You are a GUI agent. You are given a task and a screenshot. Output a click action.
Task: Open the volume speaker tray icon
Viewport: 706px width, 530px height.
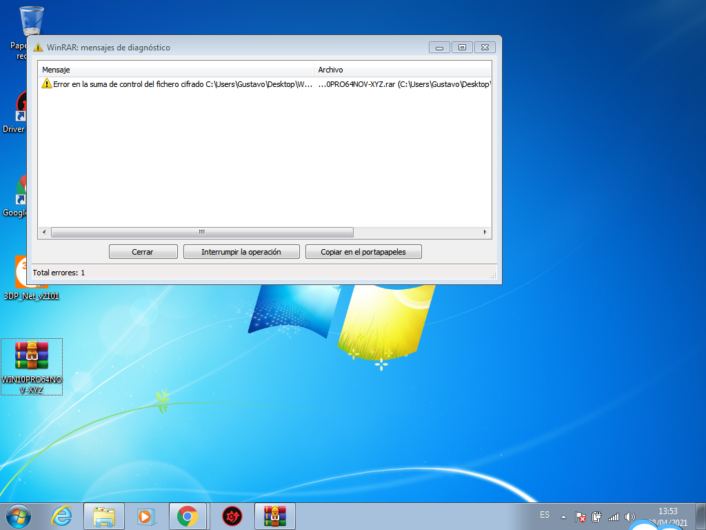630,517
